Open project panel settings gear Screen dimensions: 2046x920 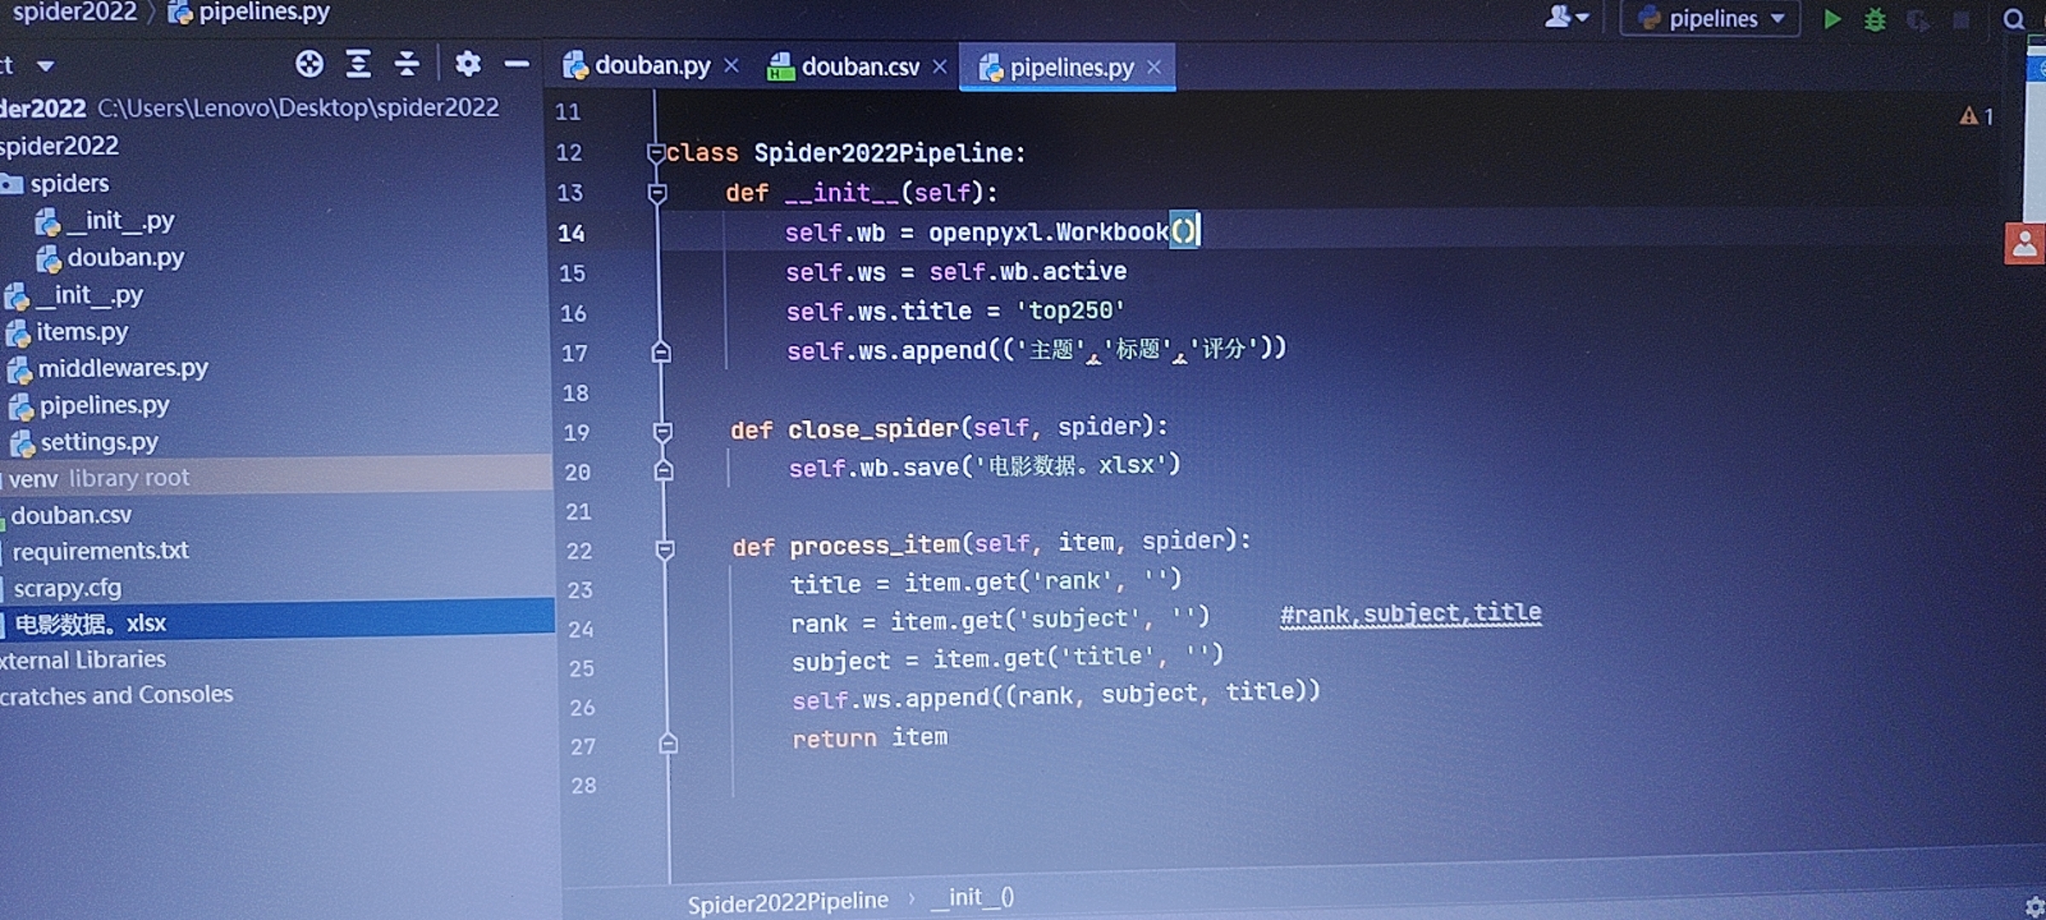[468, 64]
